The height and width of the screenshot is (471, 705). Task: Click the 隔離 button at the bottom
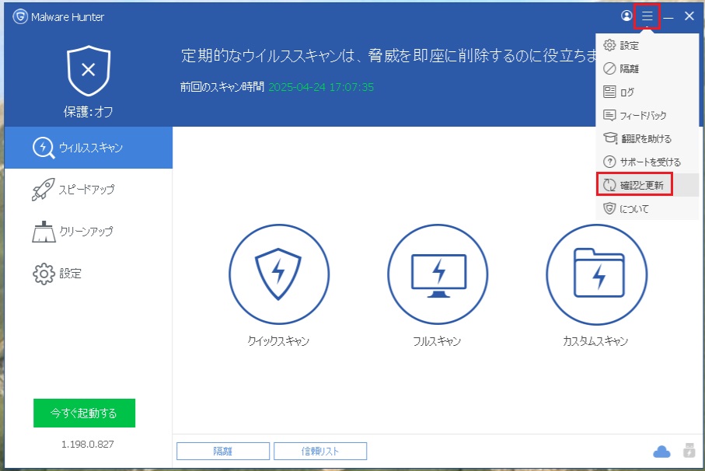[x=223, y=452]
